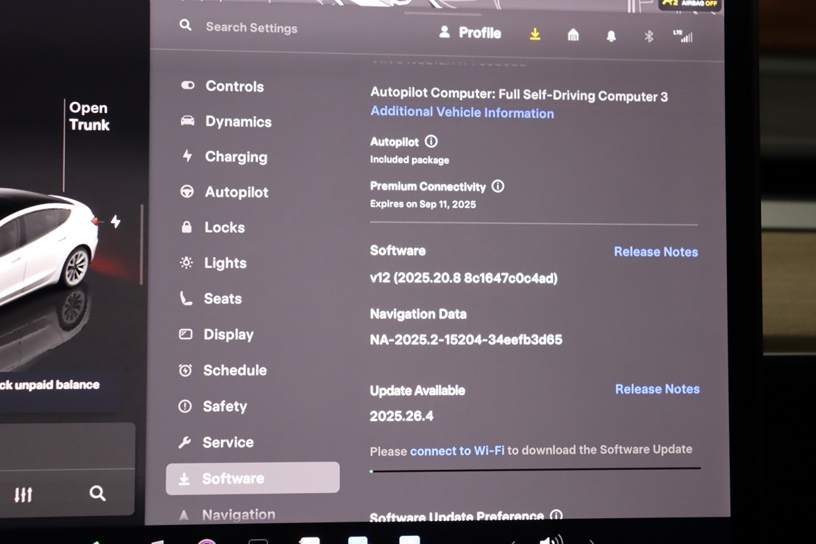Click the connect to Wi-Fi link
The height and width of the screenshot is (544, 816).
click(457, 450)
